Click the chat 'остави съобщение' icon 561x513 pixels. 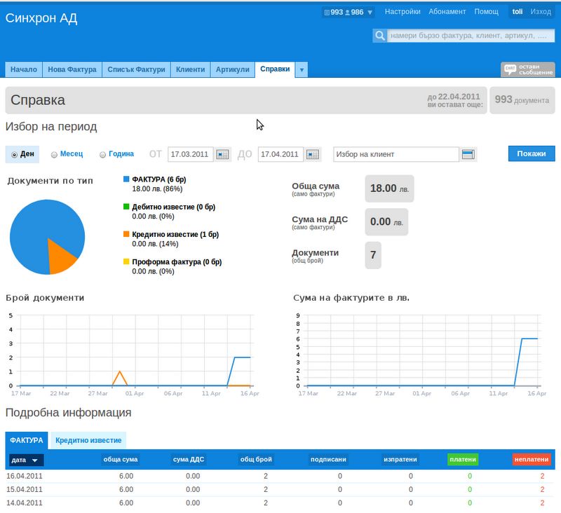click(x=527, y=69)
